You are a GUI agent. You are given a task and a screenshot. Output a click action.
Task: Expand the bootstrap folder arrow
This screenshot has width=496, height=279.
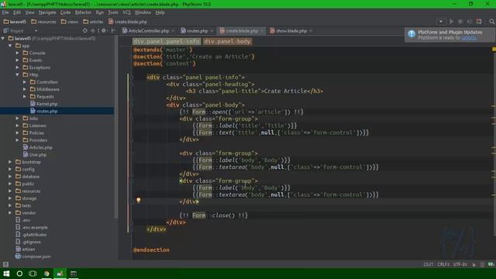pyautogui.click(x=10, y=162)
